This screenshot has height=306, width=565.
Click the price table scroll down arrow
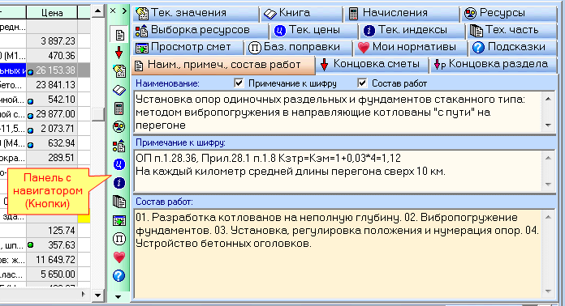(x=97, y=295)
